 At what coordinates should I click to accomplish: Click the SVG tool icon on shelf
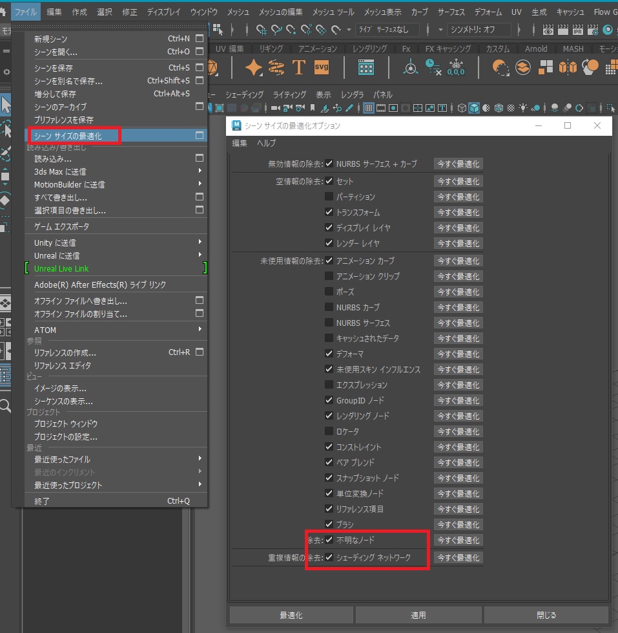(x=322, y=67)
